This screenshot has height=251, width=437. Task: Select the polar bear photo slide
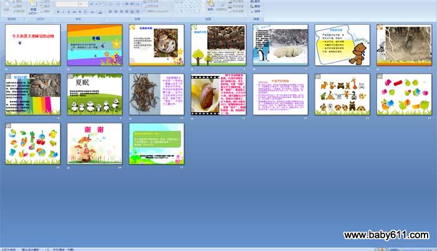[x=280, y=45]
